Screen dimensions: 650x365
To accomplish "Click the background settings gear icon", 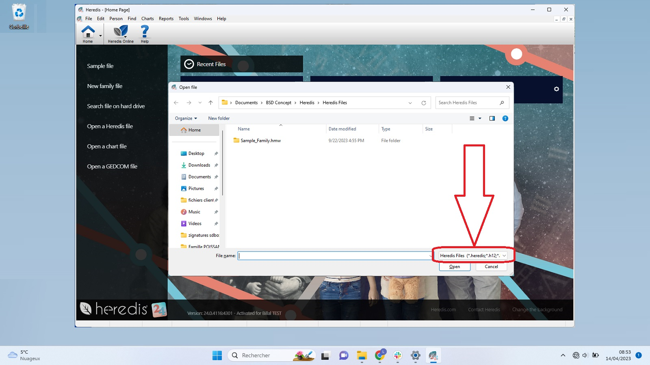I will click(557, 89).
